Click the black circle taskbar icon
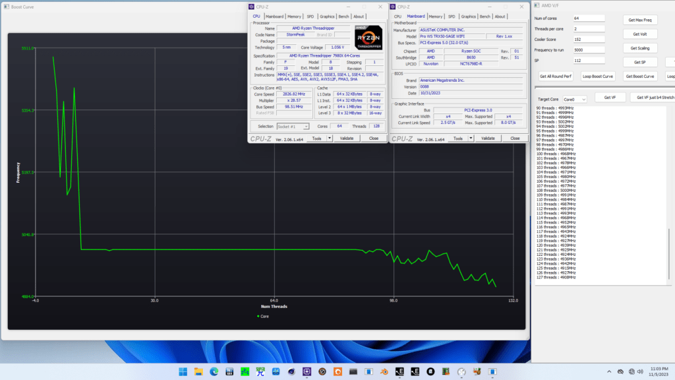This screenshot has width=675, height=380. [x=430, y=371]
